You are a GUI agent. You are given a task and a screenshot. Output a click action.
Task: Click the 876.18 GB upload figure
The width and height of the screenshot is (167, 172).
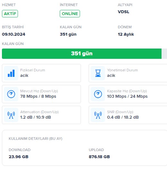[x=99, y=157]
